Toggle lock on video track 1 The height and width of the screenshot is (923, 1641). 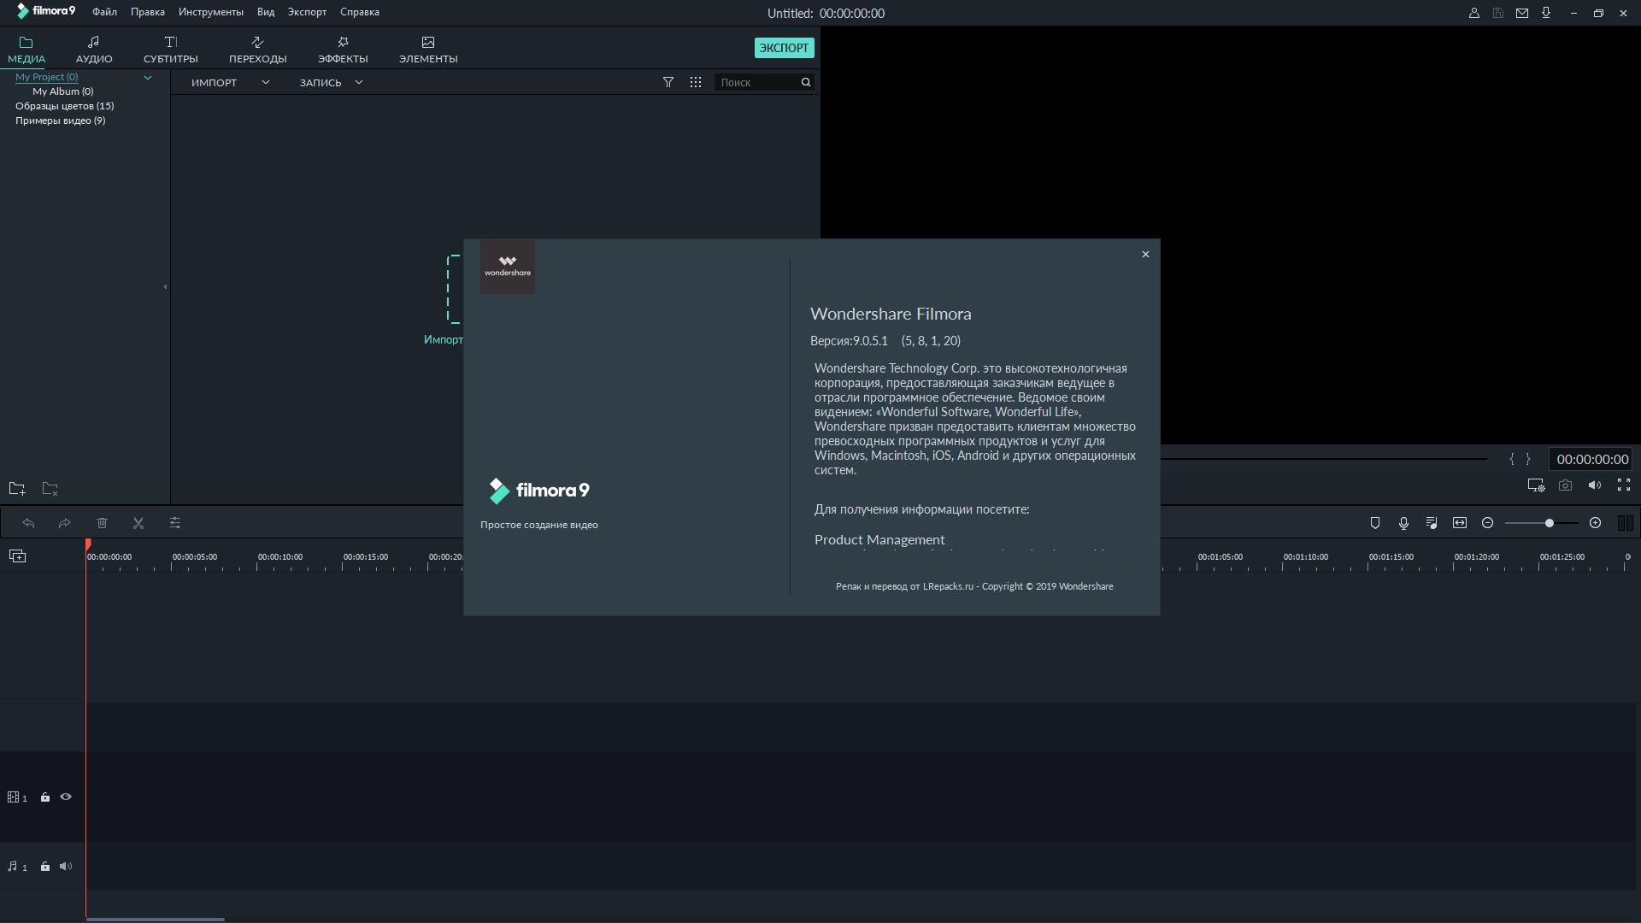point(45,797)
